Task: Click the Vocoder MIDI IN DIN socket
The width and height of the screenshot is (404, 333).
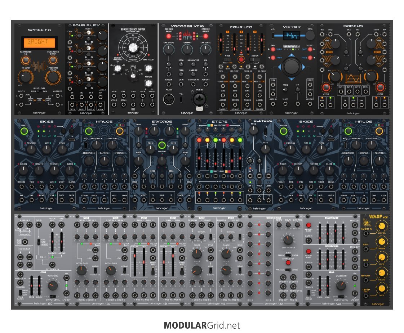Action: 169,99
